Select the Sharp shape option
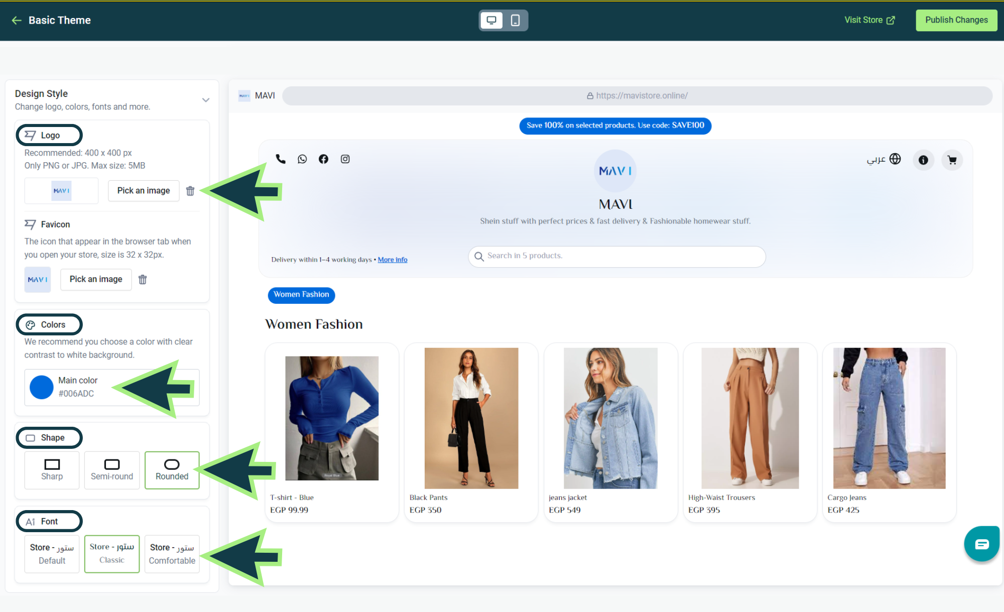1004x612 pixels. click(x=52, y=470)
